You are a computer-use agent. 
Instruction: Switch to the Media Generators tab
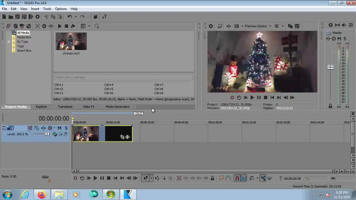pyautogui.click(x=117, y=107)
